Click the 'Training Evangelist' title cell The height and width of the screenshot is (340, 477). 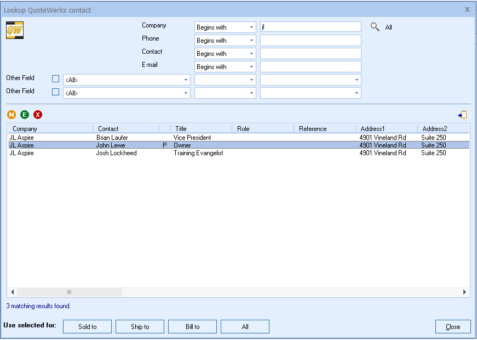click(x=198, y=153)
